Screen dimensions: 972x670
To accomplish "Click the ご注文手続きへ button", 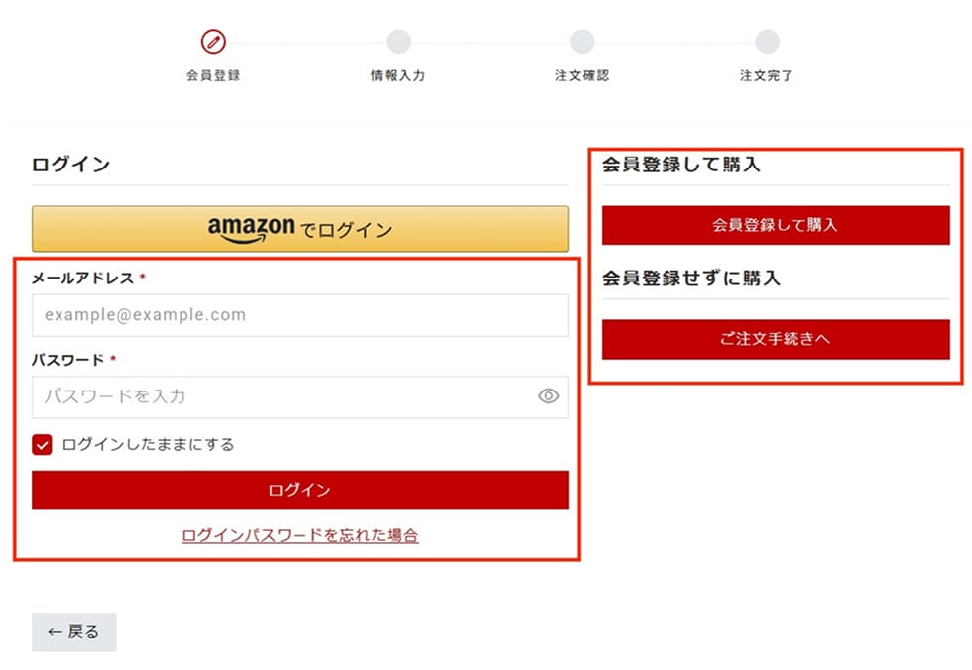I will coord(776,339).
